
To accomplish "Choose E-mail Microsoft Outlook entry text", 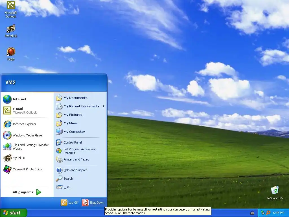I will (25, 110).
